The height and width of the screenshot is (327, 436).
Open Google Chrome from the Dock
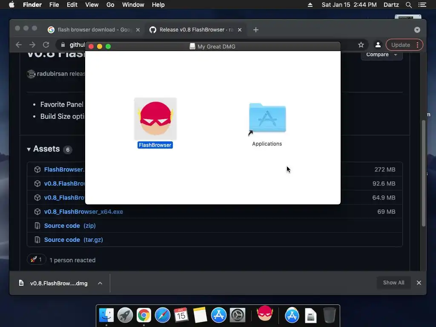point(144,315)
